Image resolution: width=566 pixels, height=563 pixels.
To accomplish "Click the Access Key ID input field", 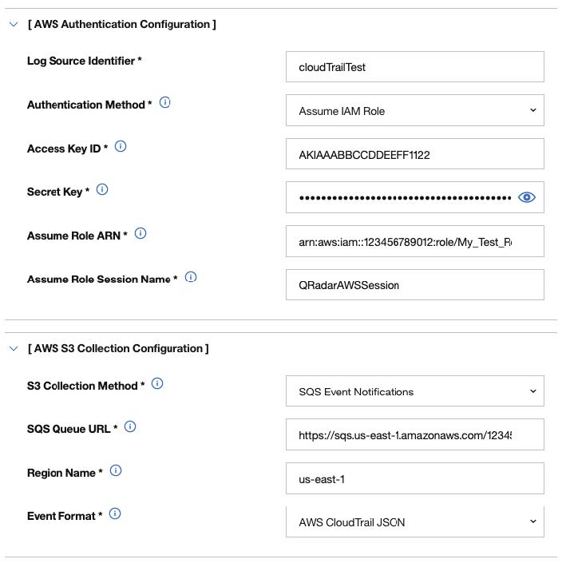I will 415,155.
